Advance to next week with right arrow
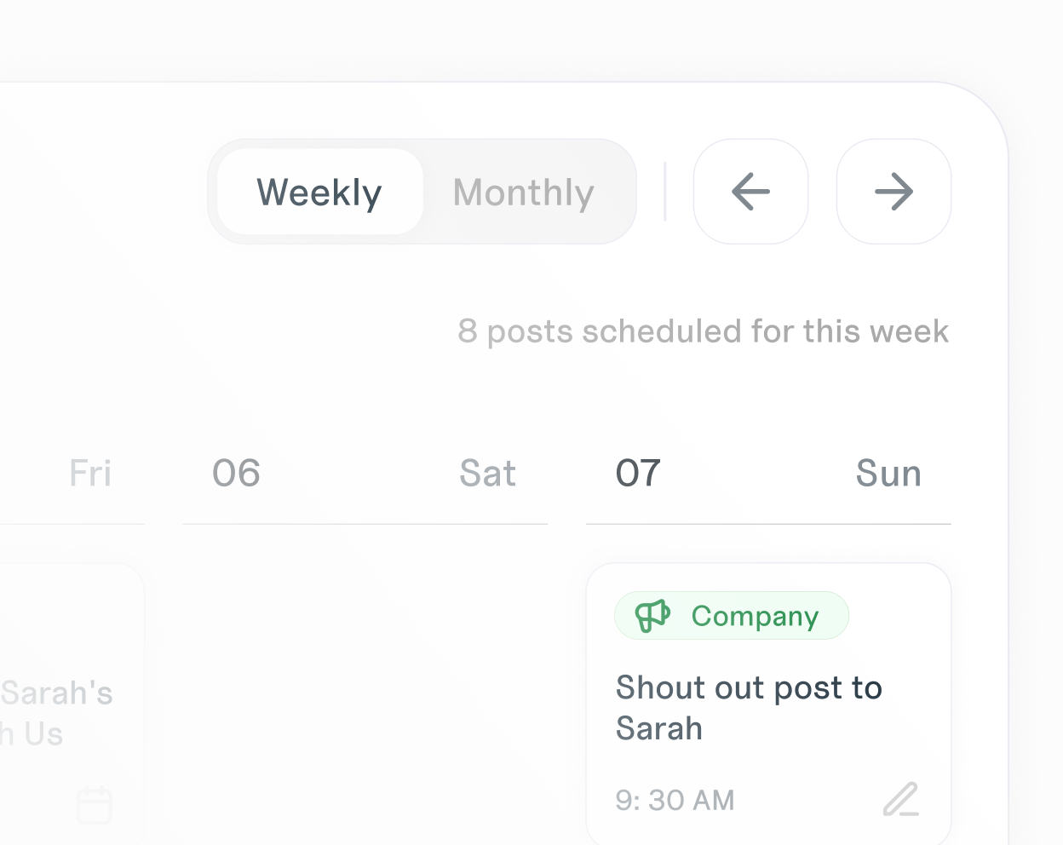Viewport: 1063px width, 845px height. (x=893, y=192)
